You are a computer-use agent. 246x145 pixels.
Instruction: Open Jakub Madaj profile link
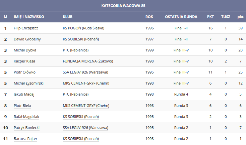point(24,94)
